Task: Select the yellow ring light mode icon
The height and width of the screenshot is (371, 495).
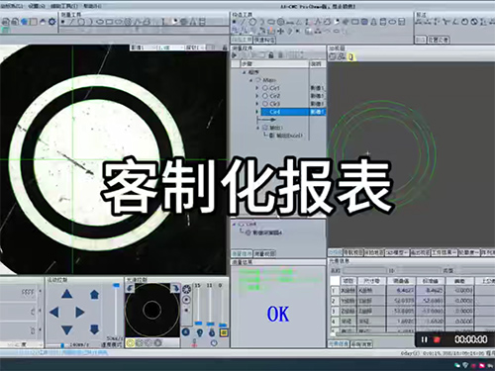Action: pyautogui.click(x=131, y=343)
